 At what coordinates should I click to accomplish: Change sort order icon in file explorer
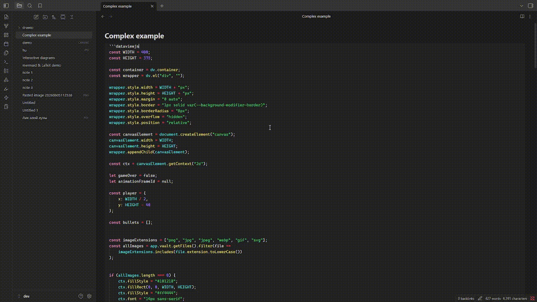pos(54,17)
